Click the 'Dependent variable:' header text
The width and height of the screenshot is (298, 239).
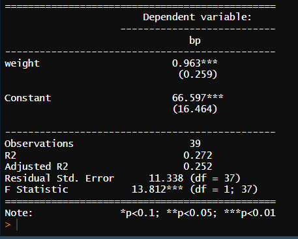click(x=197, y=17)
